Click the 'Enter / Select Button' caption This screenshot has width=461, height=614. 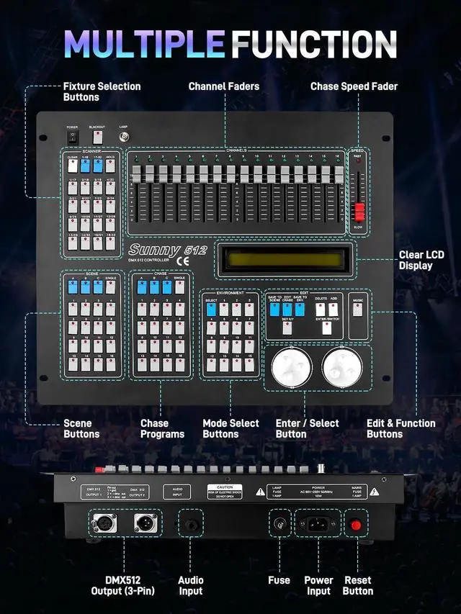[308, 429]
